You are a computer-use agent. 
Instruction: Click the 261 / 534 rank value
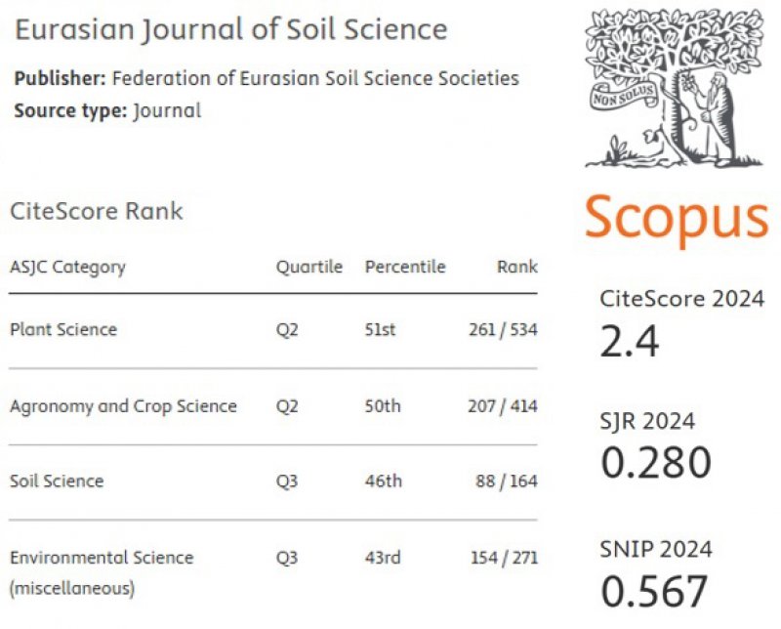pyautogui.click(x=503, y=330)
